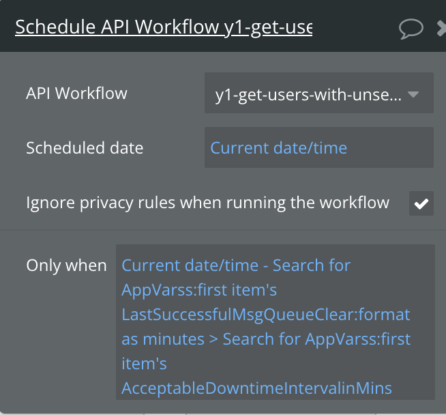Edit Scheduled date Current date/time expression
Viewport: 446px width, 415px height.
pyautogui.click(x=279, y=147)
